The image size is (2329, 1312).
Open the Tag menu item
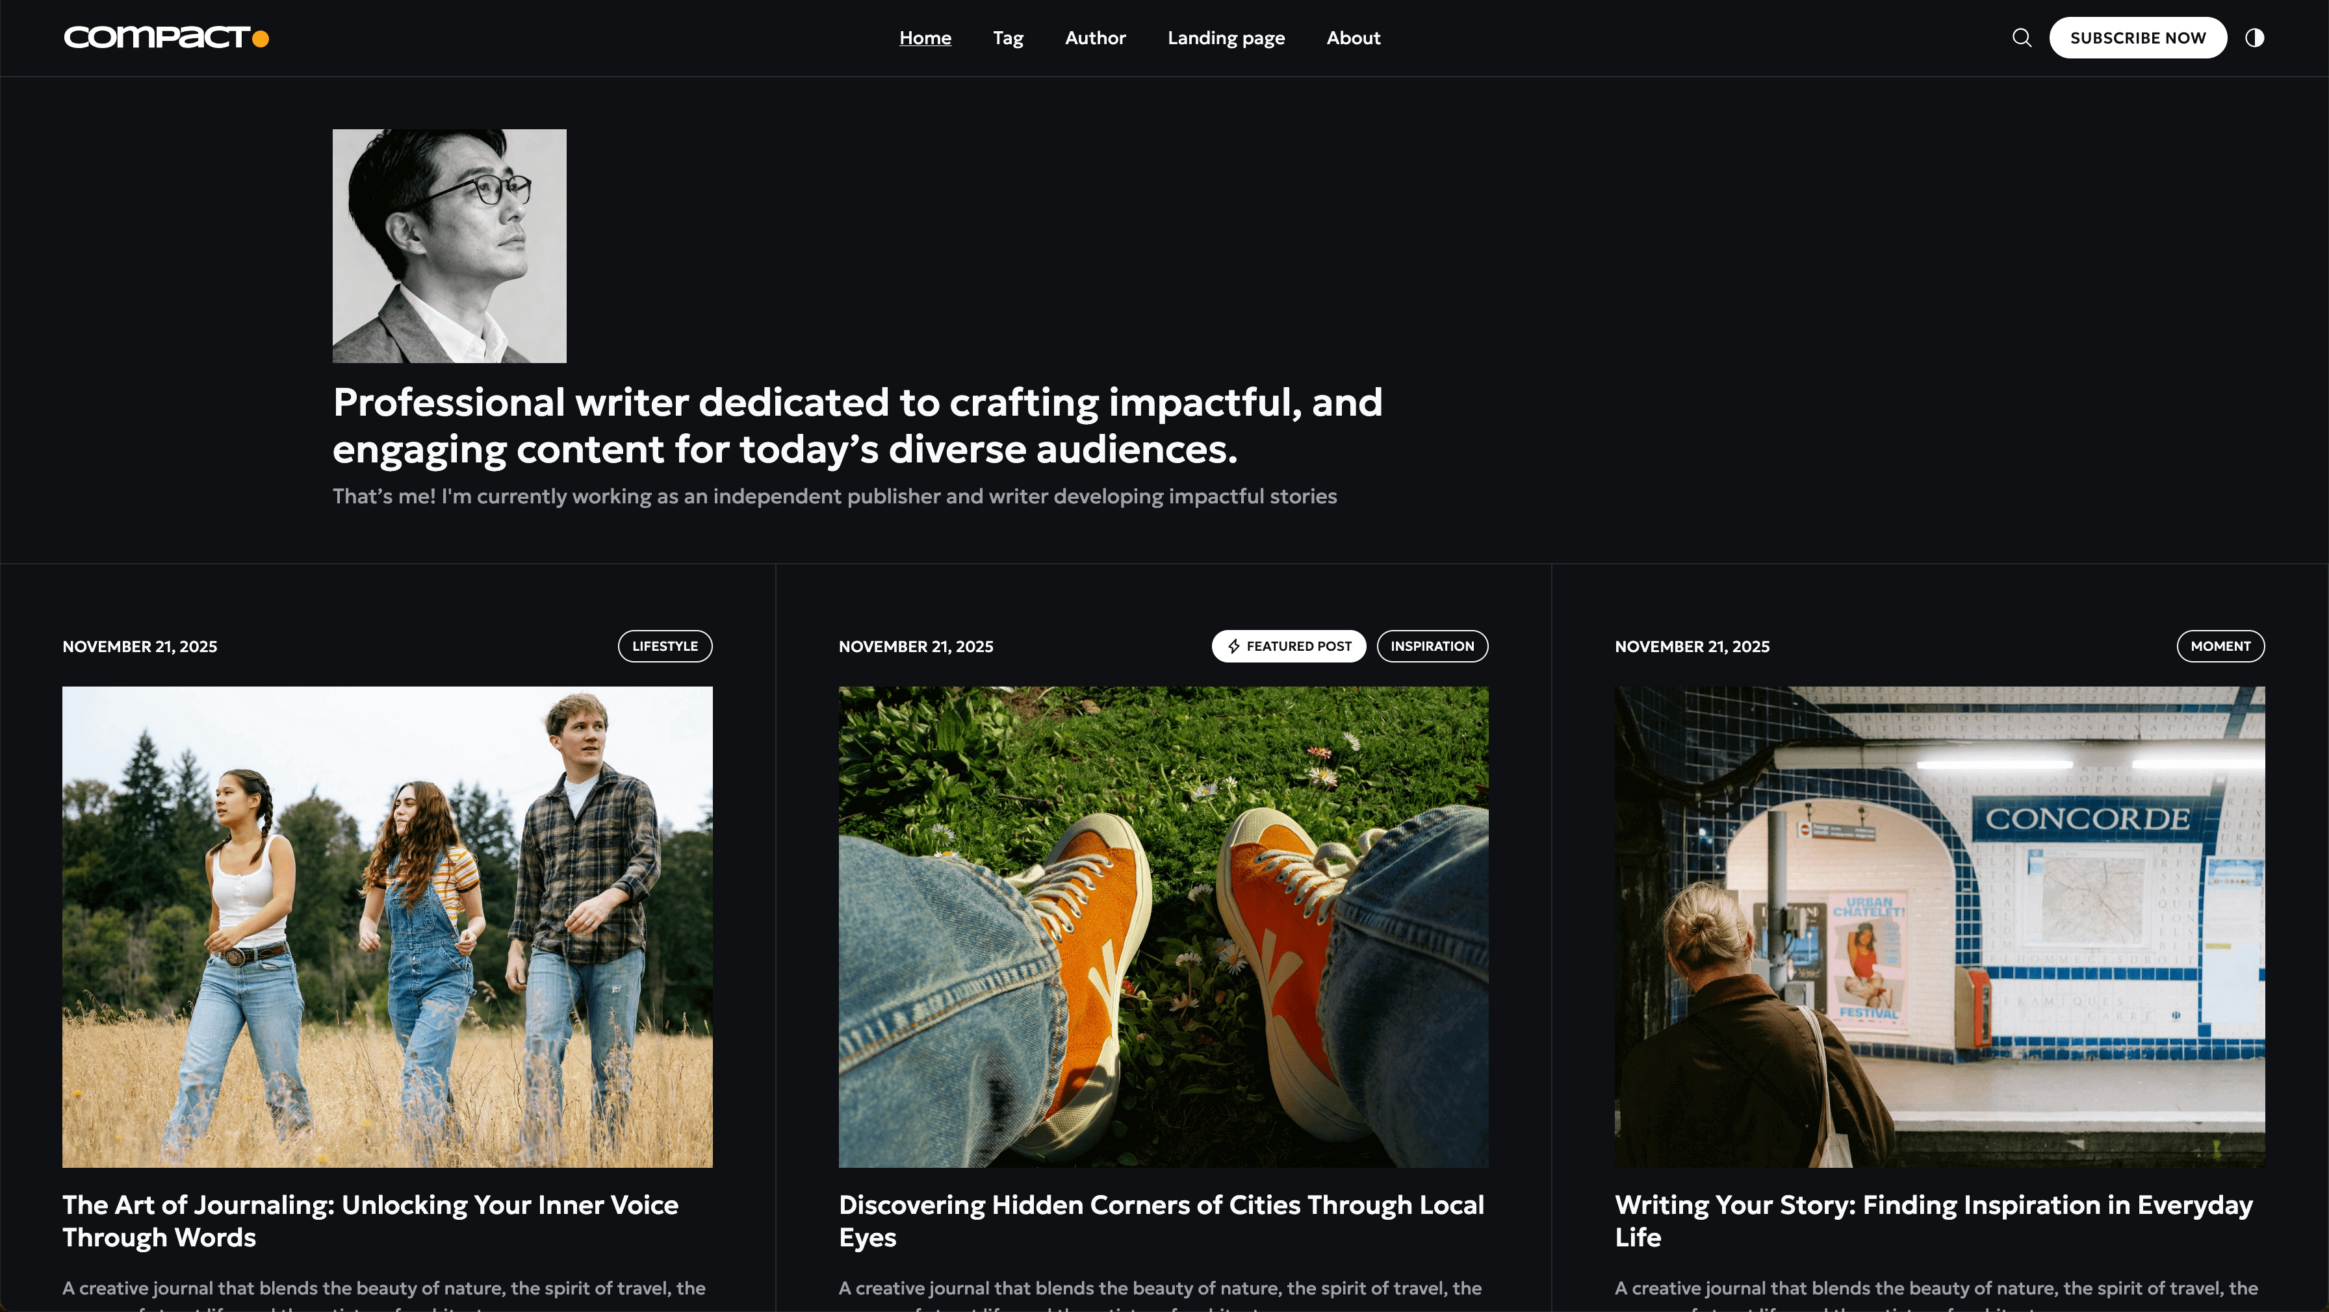pos(1008,38)
